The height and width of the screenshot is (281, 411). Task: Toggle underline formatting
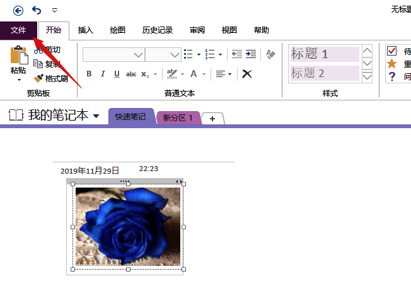[117, 74]
